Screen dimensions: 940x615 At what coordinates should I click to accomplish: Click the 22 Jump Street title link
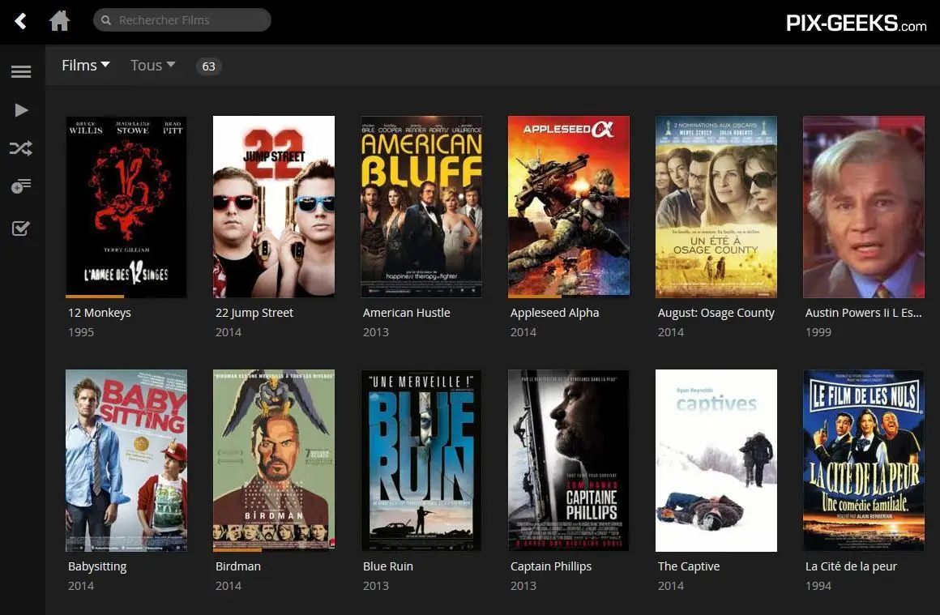coord(254,313)
